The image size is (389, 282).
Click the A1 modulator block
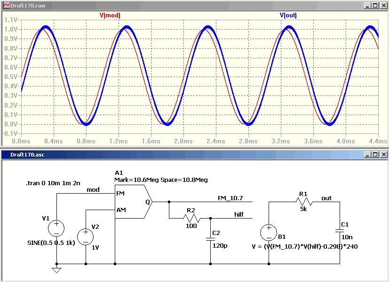coord(134,202)
